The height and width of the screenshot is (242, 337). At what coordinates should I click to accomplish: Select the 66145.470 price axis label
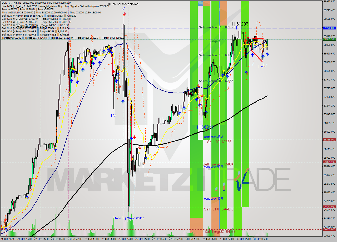(329, 149)
